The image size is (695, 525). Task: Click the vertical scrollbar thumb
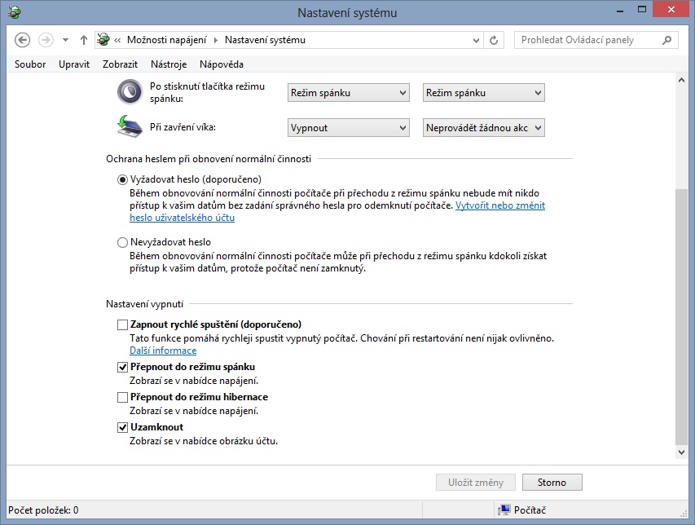point(682,316)
